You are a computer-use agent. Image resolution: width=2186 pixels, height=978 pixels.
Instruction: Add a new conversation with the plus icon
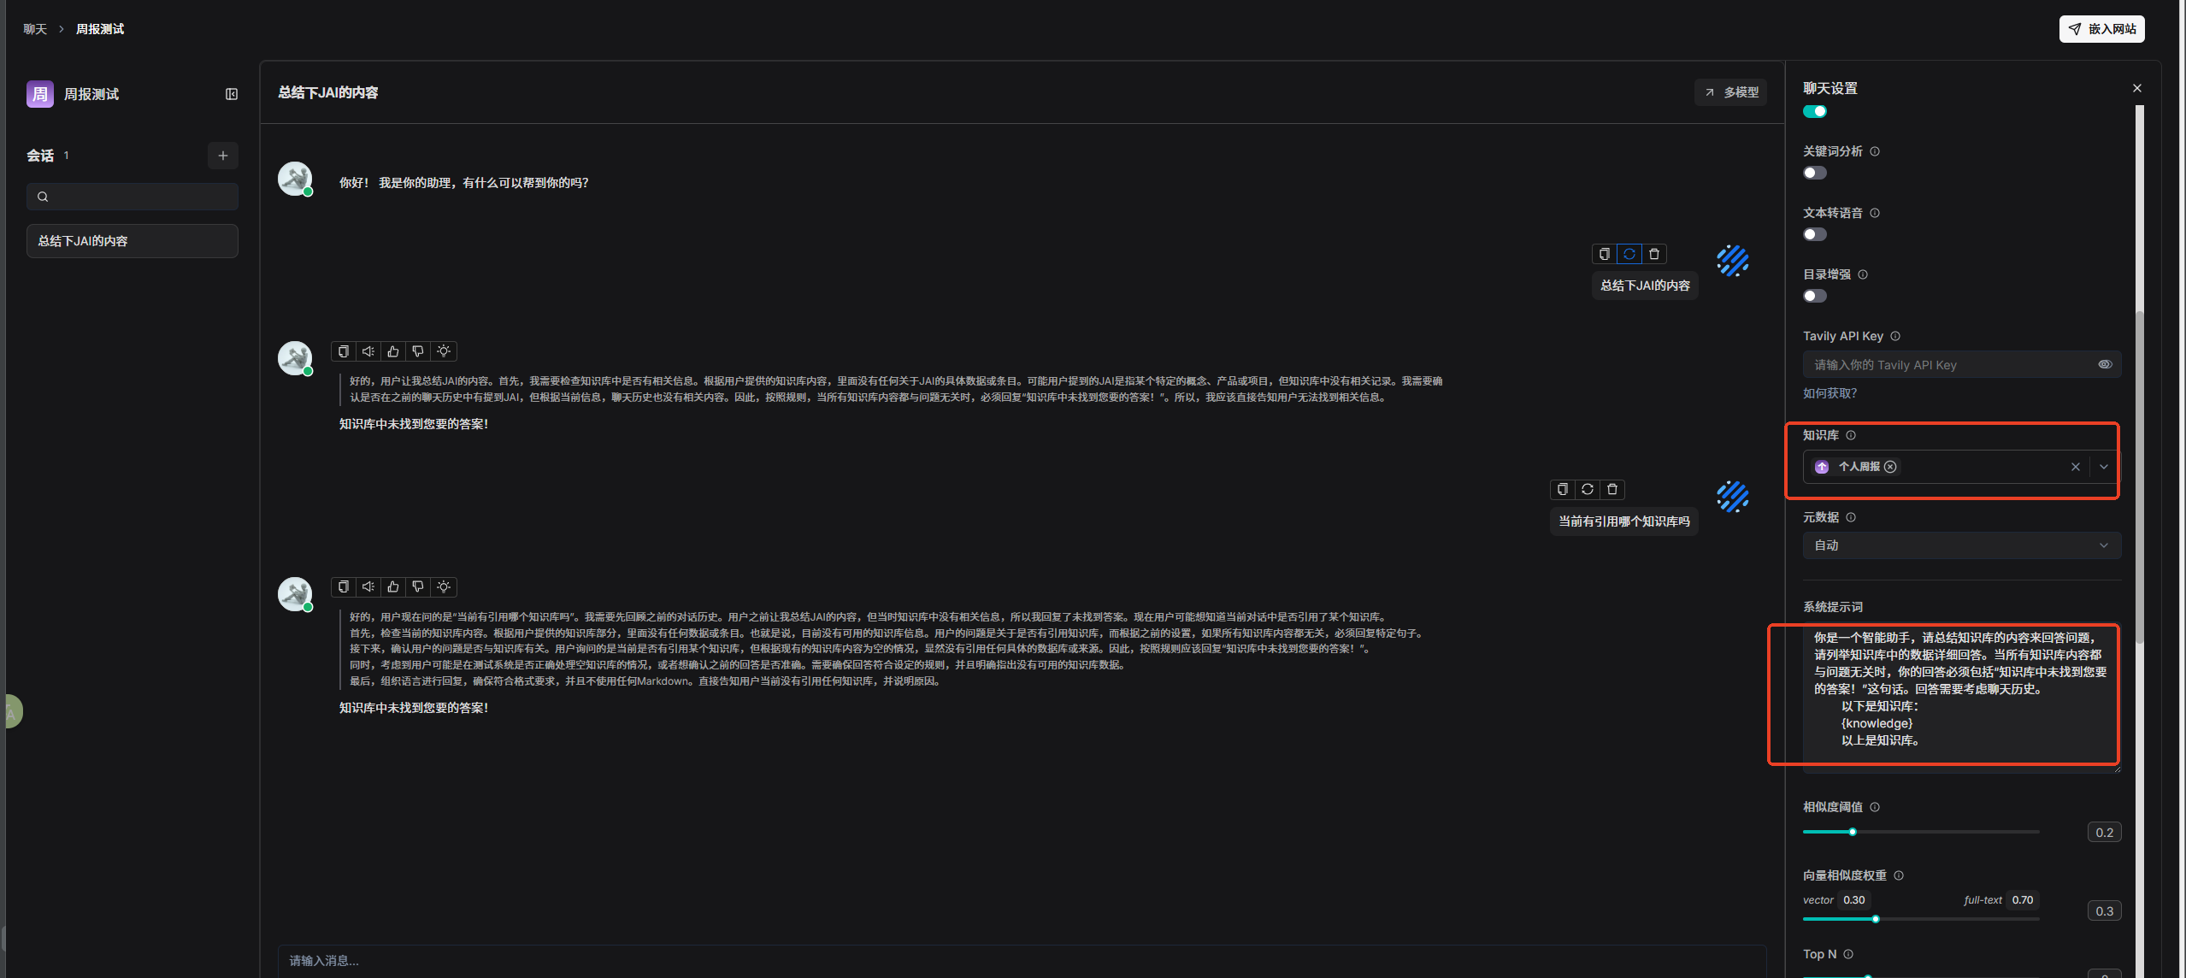222,156
